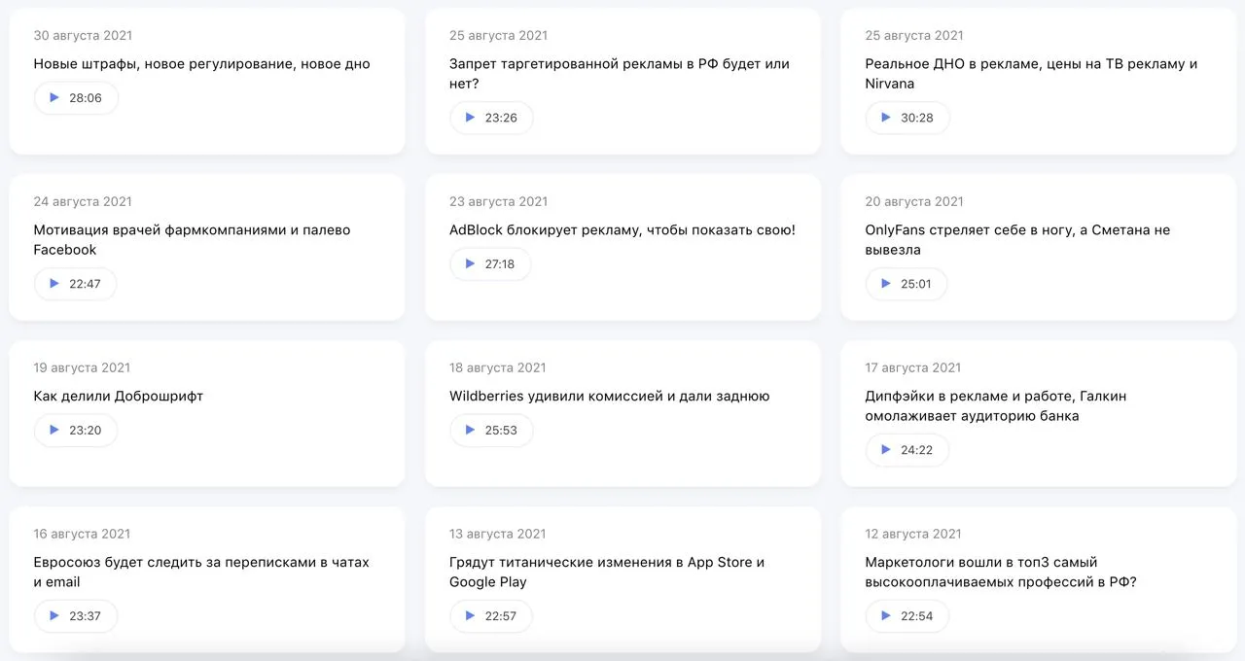Play the 27:18 AdBlock episode
Viewport: 1245px width, 661px height.
click(x=490, y=264)
